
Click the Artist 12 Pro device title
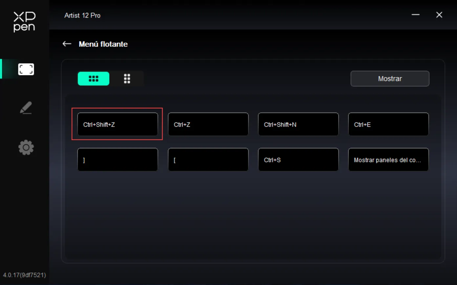82,15
